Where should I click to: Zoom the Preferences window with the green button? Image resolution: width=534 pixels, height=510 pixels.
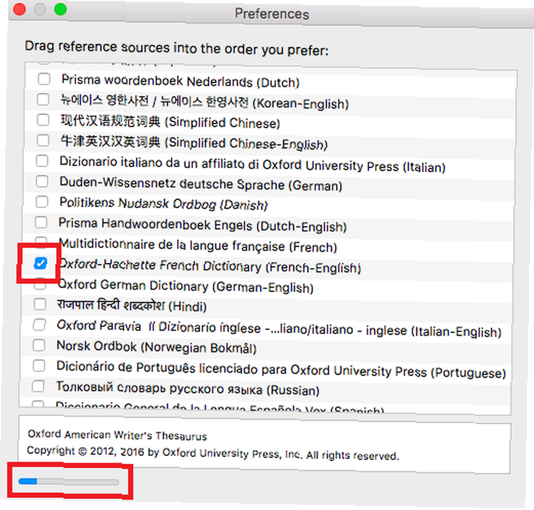[60, 9]
